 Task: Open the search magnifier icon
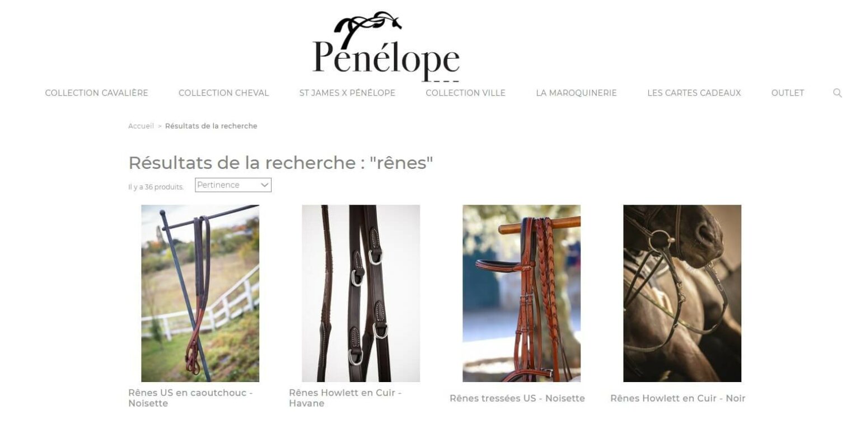[x=837, y=93]
